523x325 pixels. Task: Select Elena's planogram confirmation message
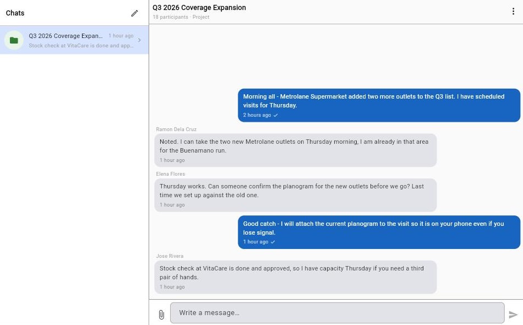pos(296,195)
